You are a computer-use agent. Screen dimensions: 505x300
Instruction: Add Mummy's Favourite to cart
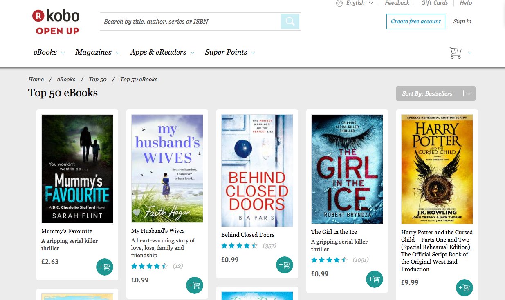coord(105,267)
